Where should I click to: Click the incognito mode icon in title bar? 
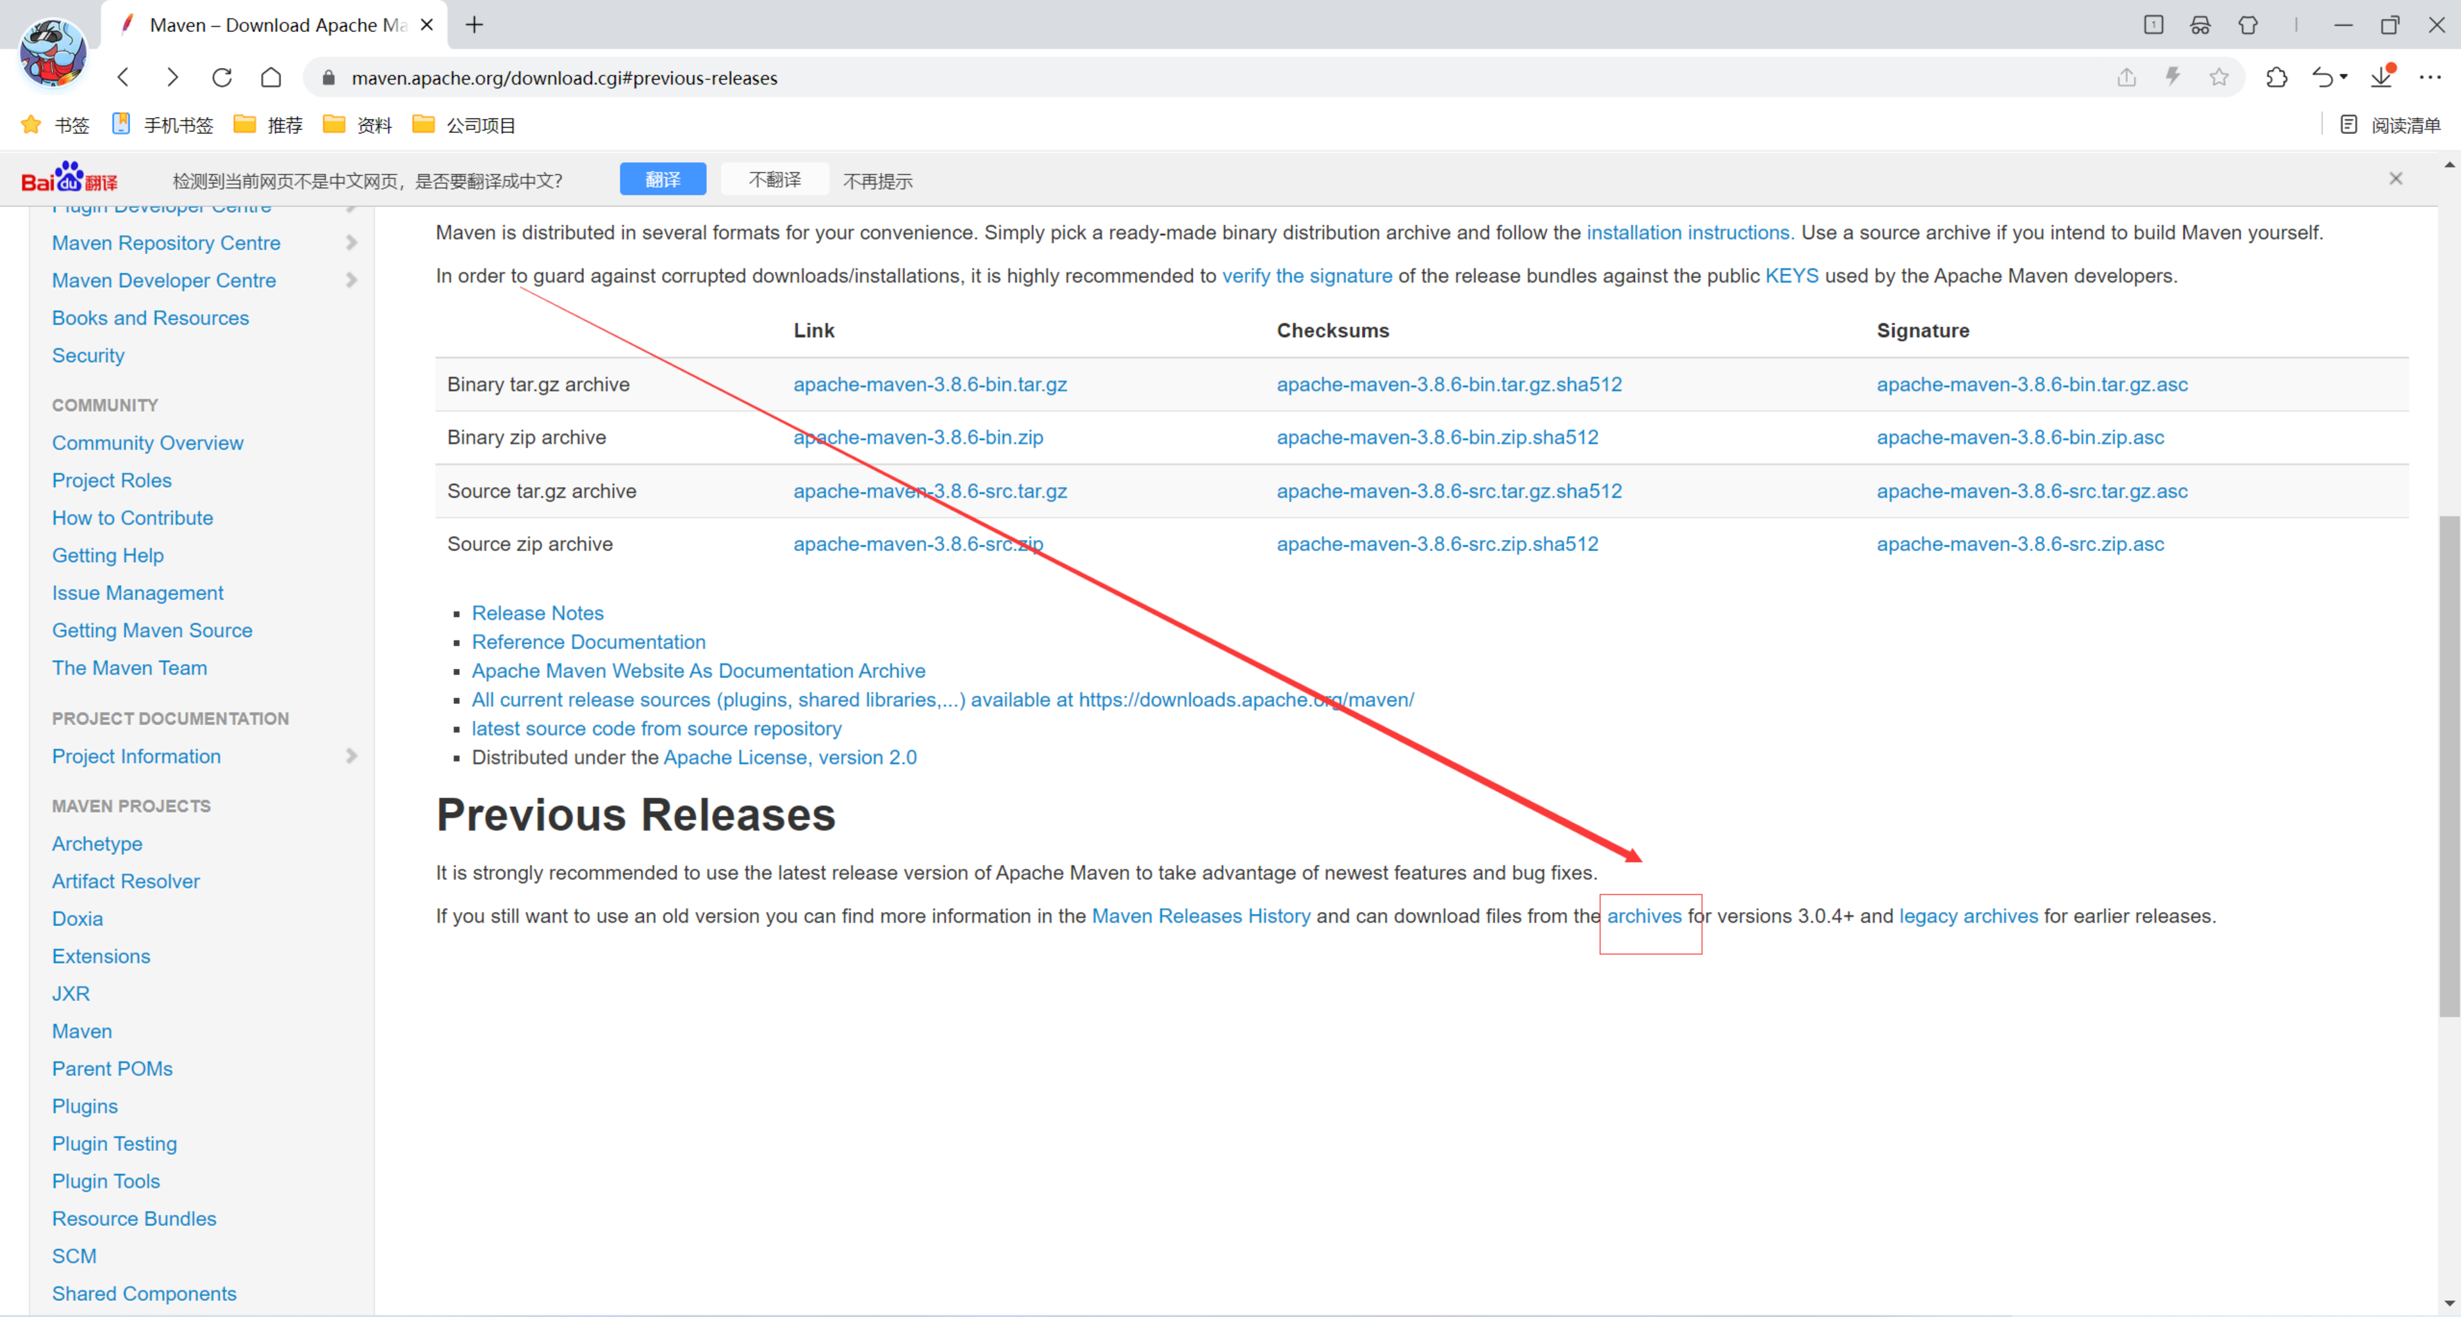coord(2200,25)
